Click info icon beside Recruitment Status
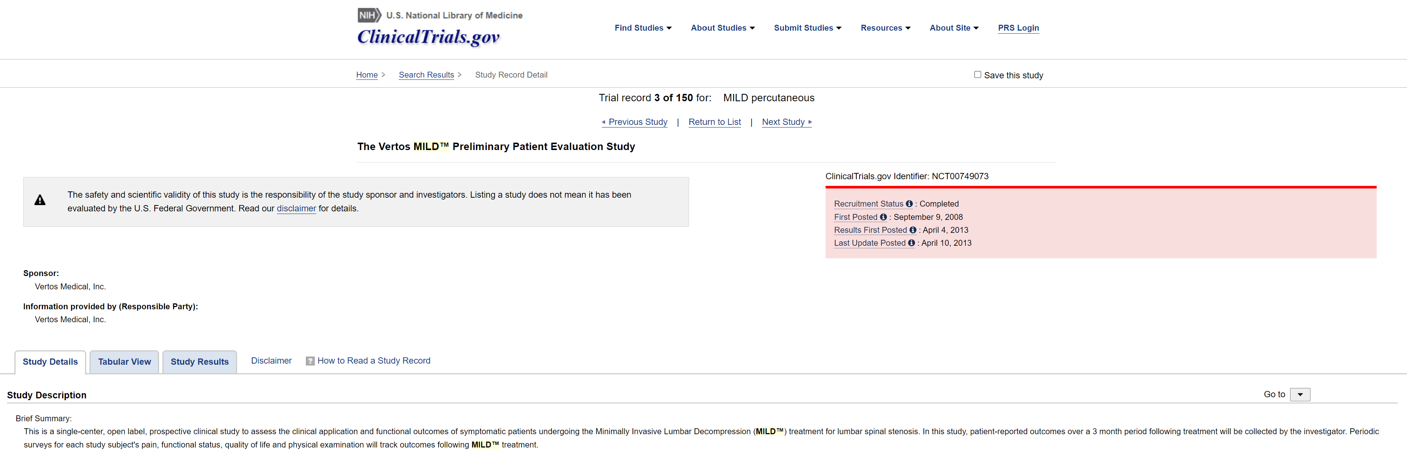Image resolution: width=1407 pixels, height=456 pixels. [x=909, y=204]
